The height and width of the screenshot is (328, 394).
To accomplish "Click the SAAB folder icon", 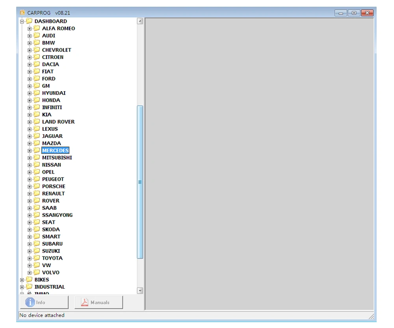I will pyautogui.click(x=37, y=208).
